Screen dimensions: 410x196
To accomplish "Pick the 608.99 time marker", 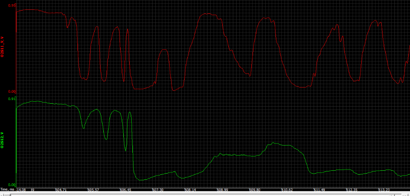I will click(223, 190).
